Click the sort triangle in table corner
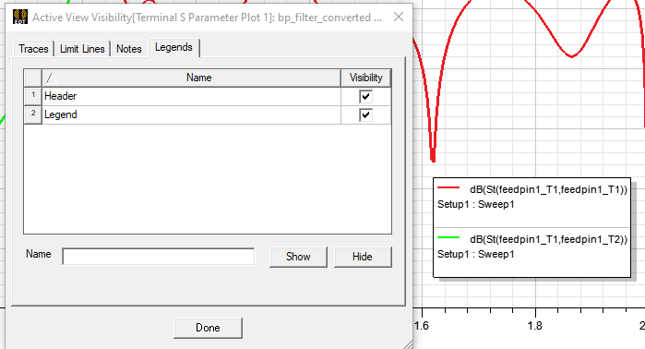 [51, 78]
